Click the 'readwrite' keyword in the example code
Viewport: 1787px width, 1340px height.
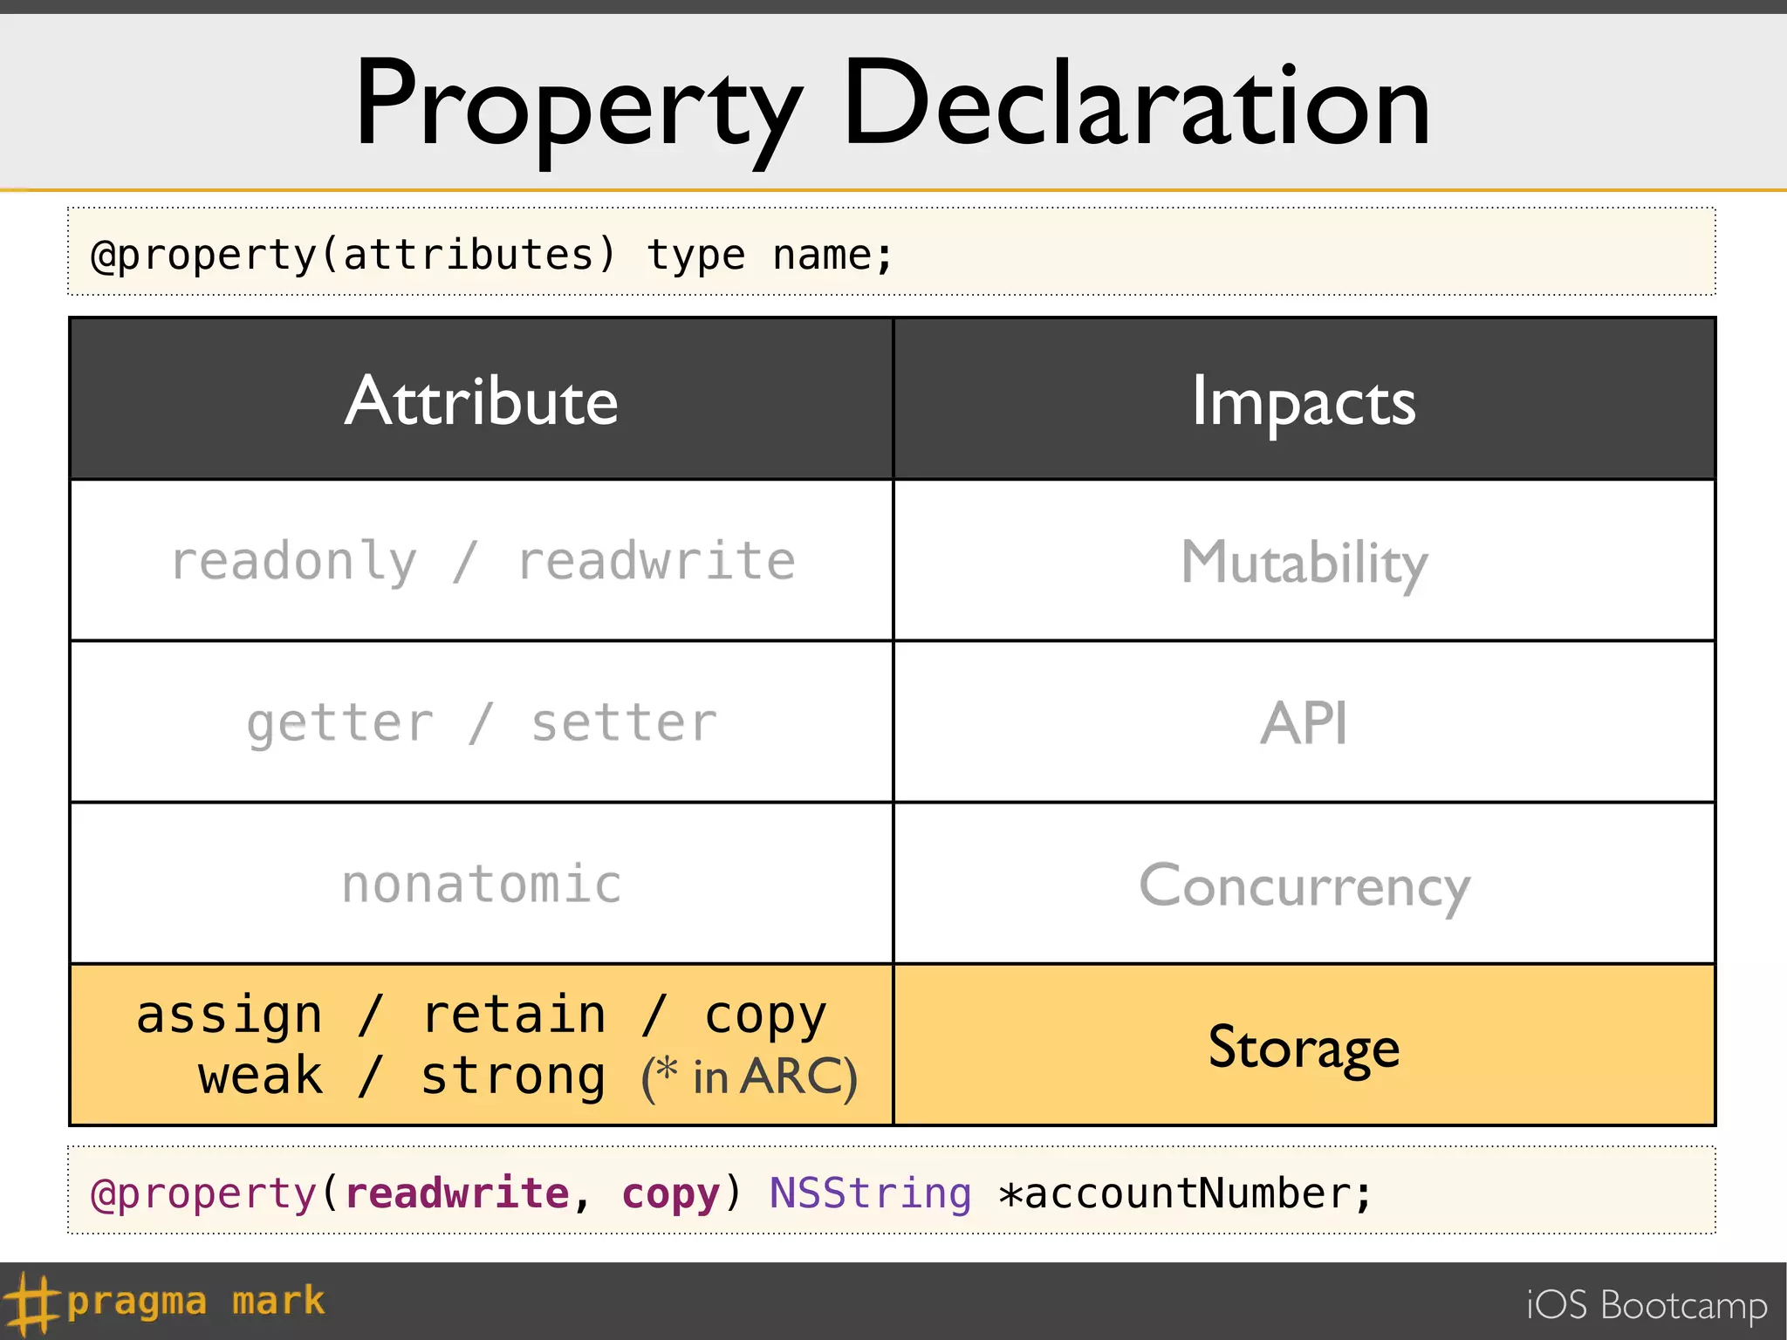click(x=457, y=1193)
